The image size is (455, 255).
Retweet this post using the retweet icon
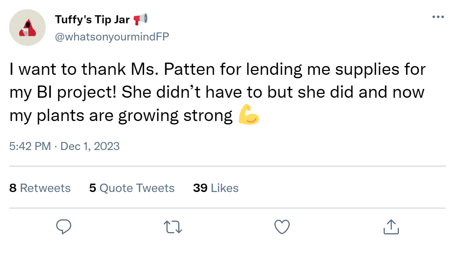[x=173, y=227]
